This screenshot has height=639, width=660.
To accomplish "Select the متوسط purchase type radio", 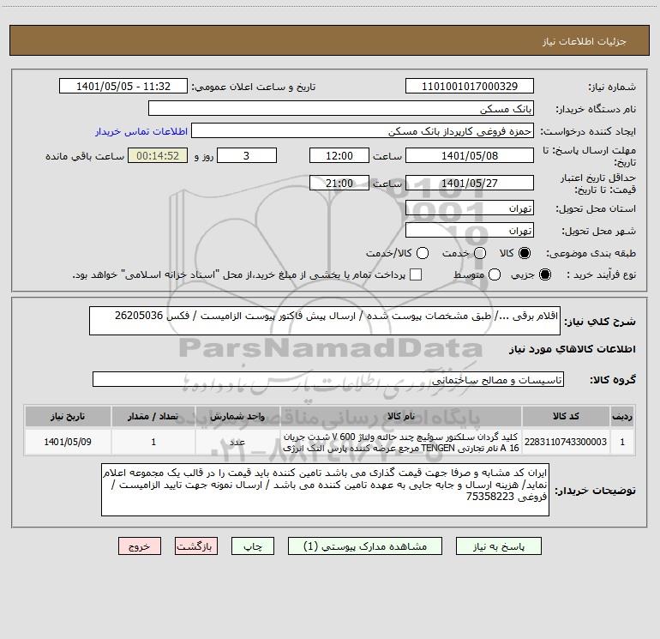I will (x=495, y=274).
